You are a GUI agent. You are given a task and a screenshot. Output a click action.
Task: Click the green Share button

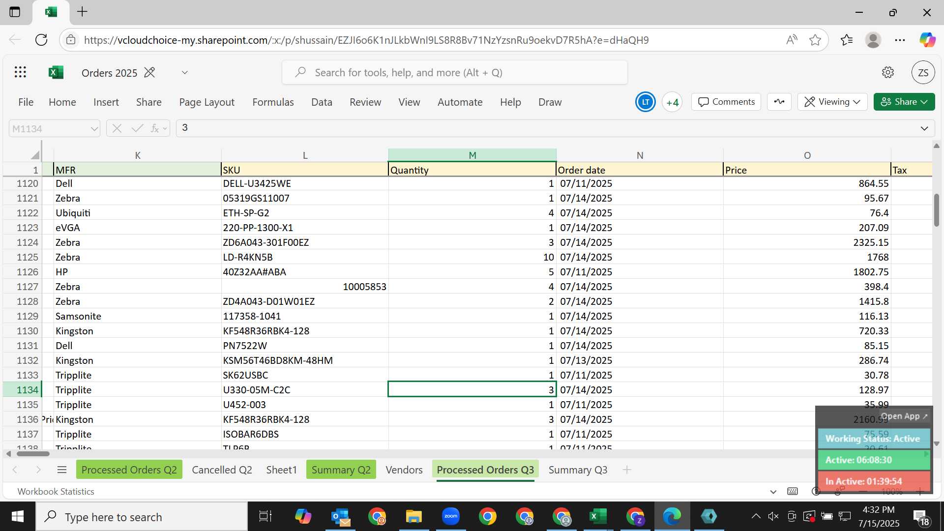[904, 102]
